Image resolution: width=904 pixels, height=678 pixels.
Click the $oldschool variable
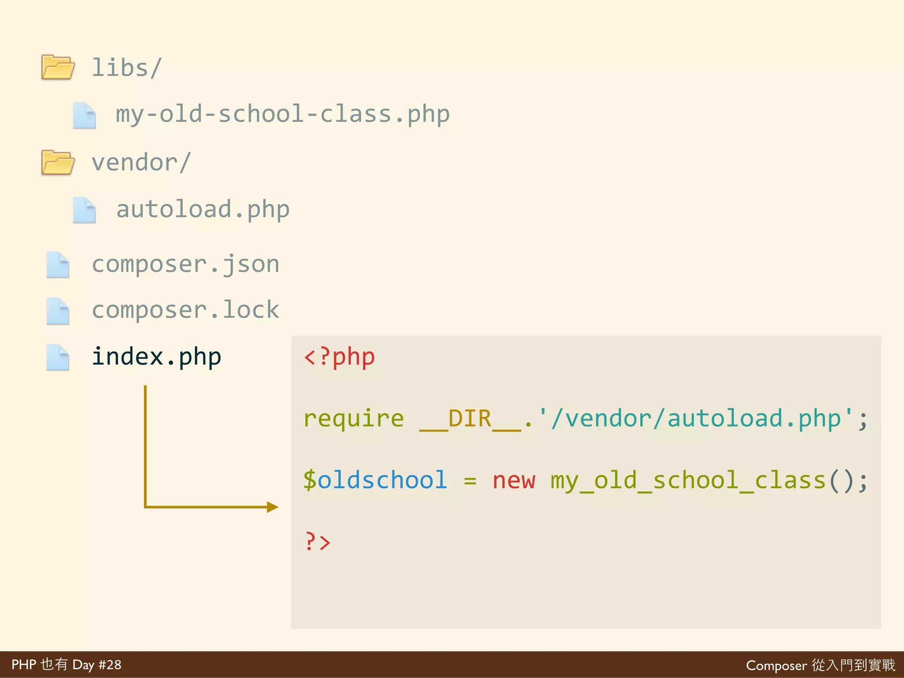pos(375,480)
